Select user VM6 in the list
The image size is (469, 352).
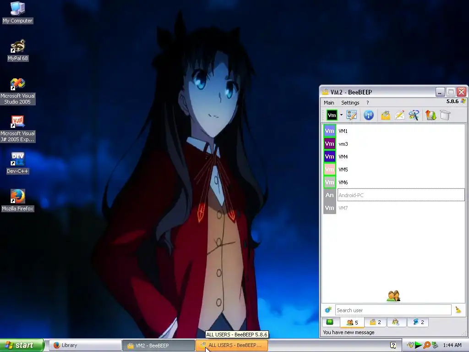click(x=394, y=182)
